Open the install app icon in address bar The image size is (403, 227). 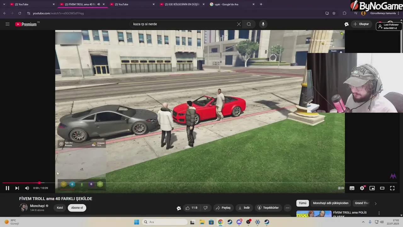(x=327, y=13)
